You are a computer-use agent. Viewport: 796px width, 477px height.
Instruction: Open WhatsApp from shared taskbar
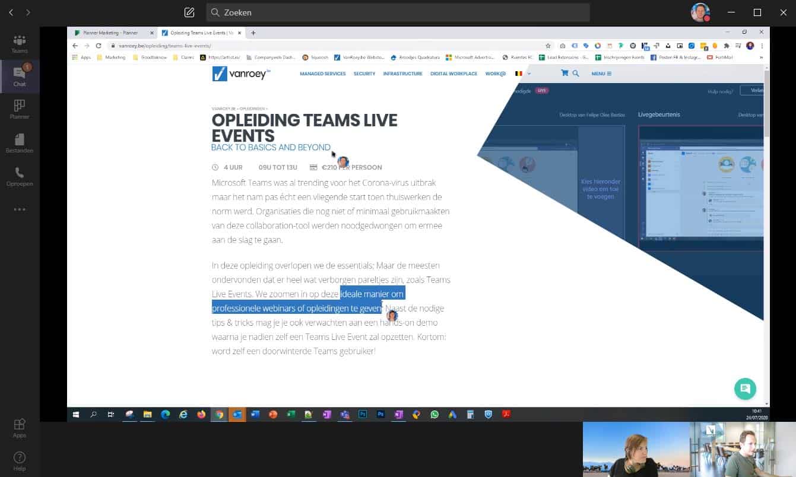[x=435, y=415]
